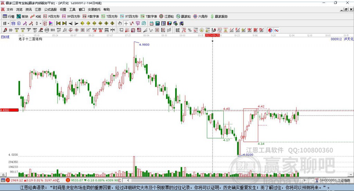
Task: Open the 9P四方形 tool
Action: [x=71, y=17]
